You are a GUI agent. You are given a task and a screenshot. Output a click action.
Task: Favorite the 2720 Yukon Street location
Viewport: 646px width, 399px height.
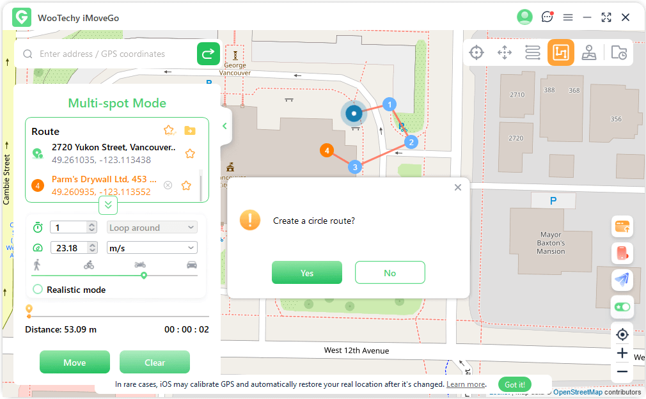coord(190,153)
